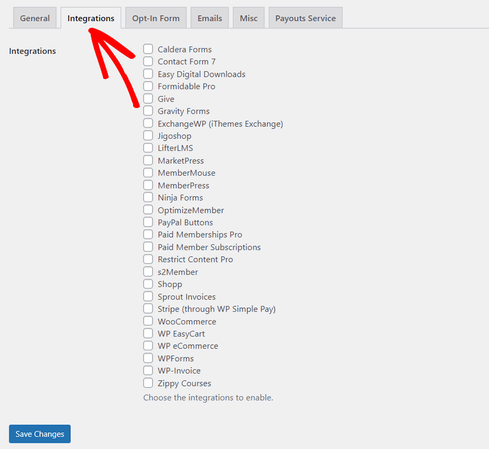Image resolution: width=489 pixels, height=449 pixels.
Task: Tick the Formidable Pro checkbox
Action: click(148, 86)
